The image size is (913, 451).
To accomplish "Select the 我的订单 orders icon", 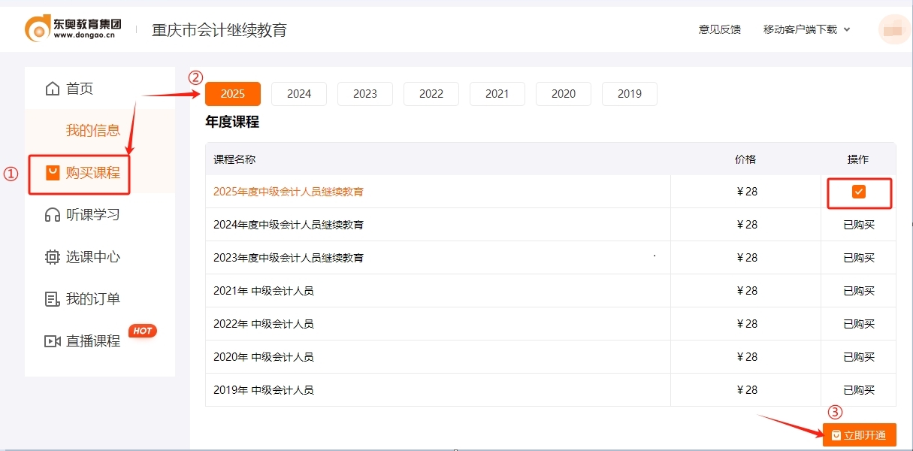I will [52, 298].
